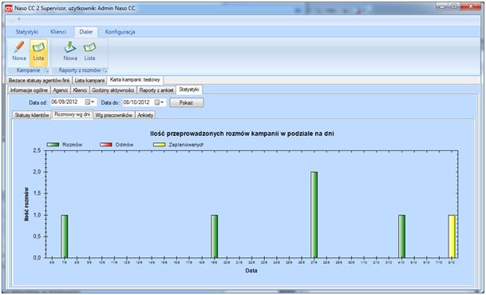
Task: Select the campaign card Statystyki tab
Action: click(x=189, y=90)
